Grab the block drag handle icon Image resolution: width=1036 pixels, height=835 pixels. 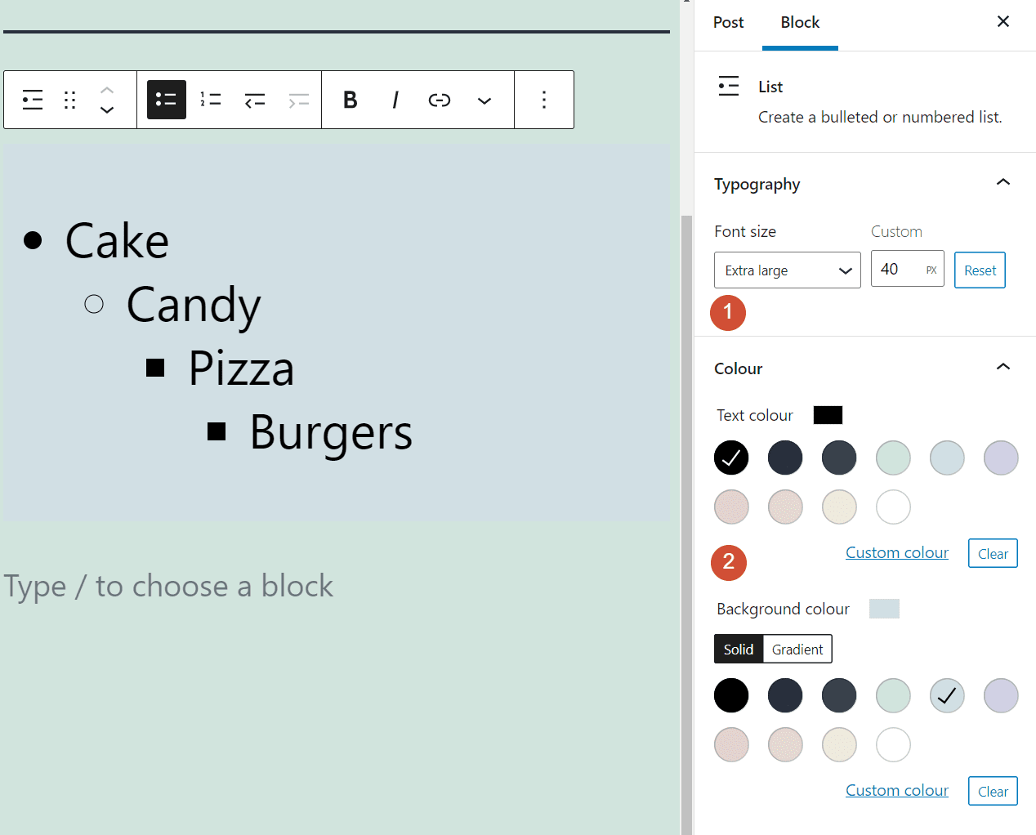pos(69,99)
